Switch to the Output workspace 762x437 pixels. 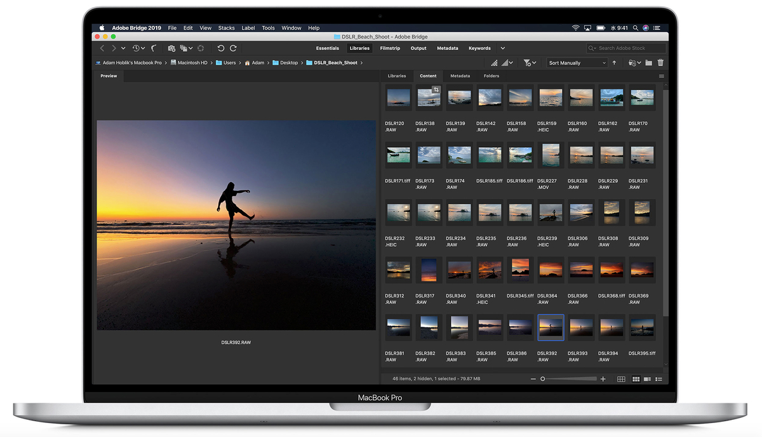tap(418, 48)
